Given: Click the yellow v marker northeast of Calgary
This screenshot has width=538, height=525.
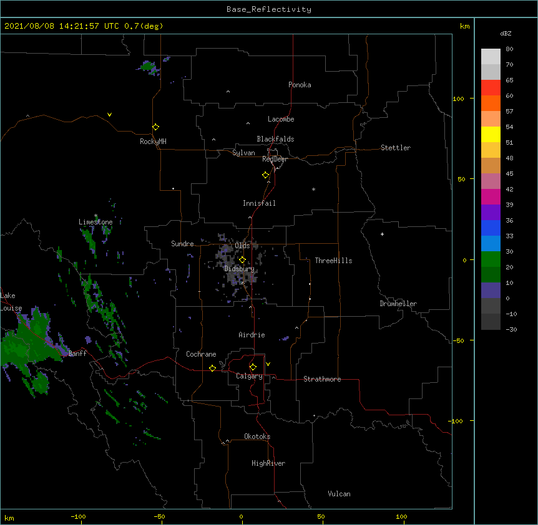Looking at the screenshot, I should tap(268, 364).
